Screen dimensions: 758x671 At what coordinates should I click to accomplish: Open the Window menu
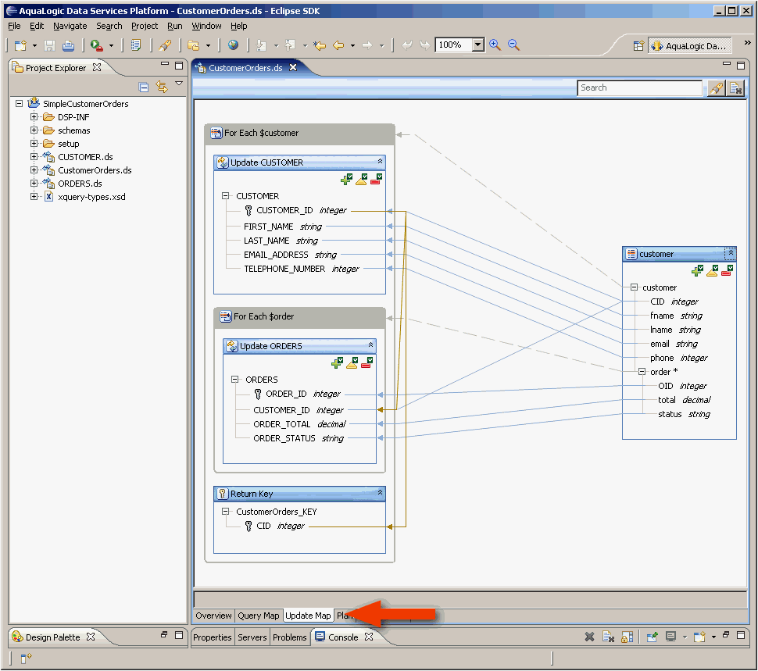(x=206, y=26)
